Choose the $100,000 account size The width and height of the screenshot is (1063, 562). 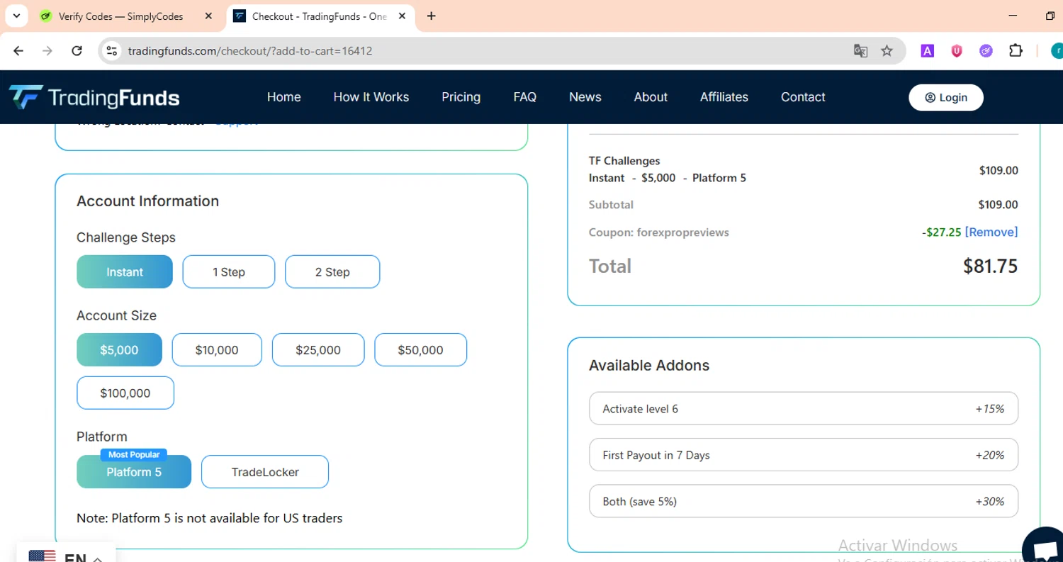click(x=125, y=393)
